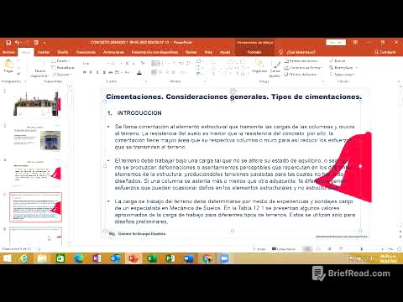Start slideshow from quick access toolbar
The height and width of the screenshot is (302, 403).
(36, 43)
